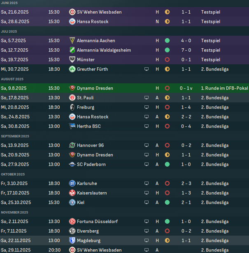Click the Dynamo Dresden crest in DFB-Pokal row
This screenshot has width=249, height=253.
(72, 88)
